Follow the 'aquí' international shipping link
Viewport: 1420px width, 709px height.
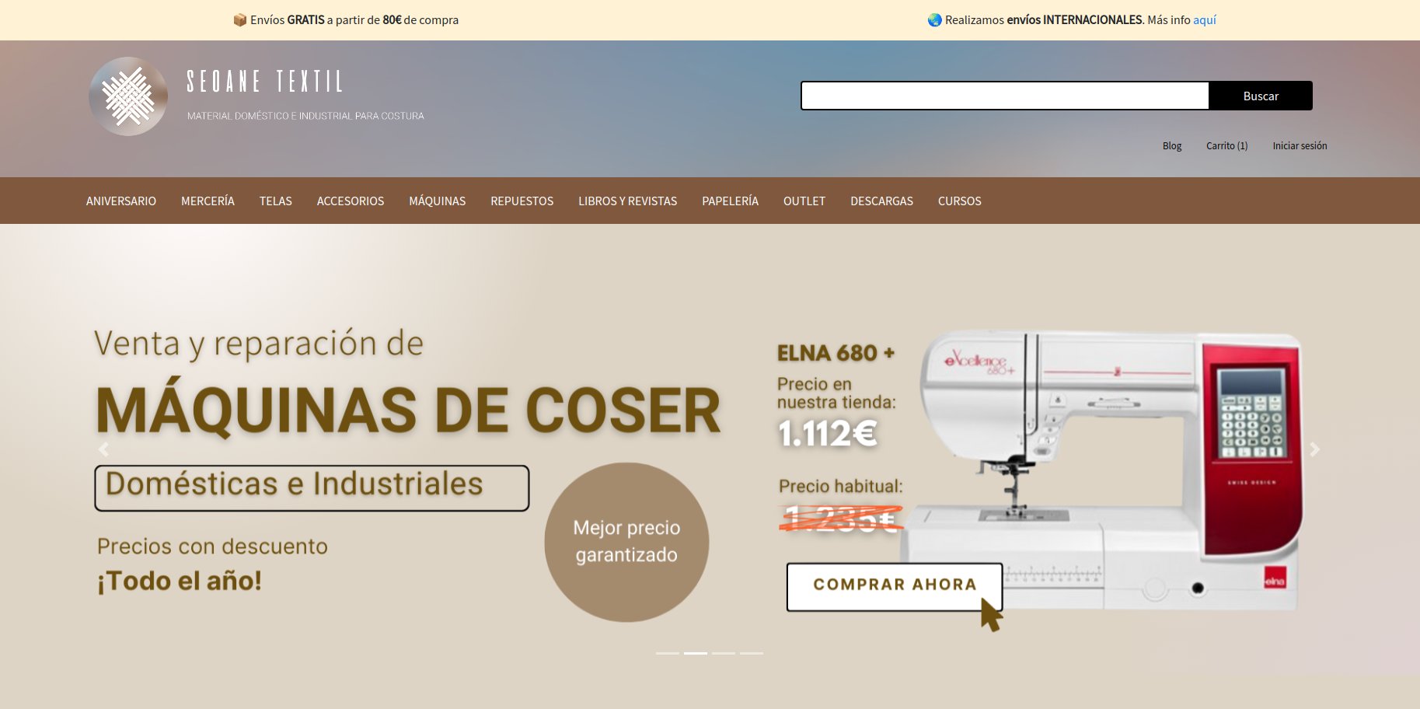point(1205,20)
